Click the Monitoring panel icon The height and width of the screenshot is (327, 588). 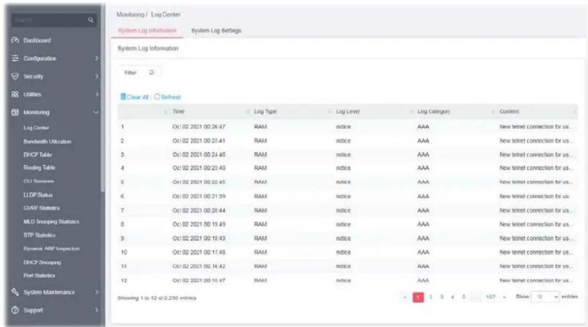point(15,112)
